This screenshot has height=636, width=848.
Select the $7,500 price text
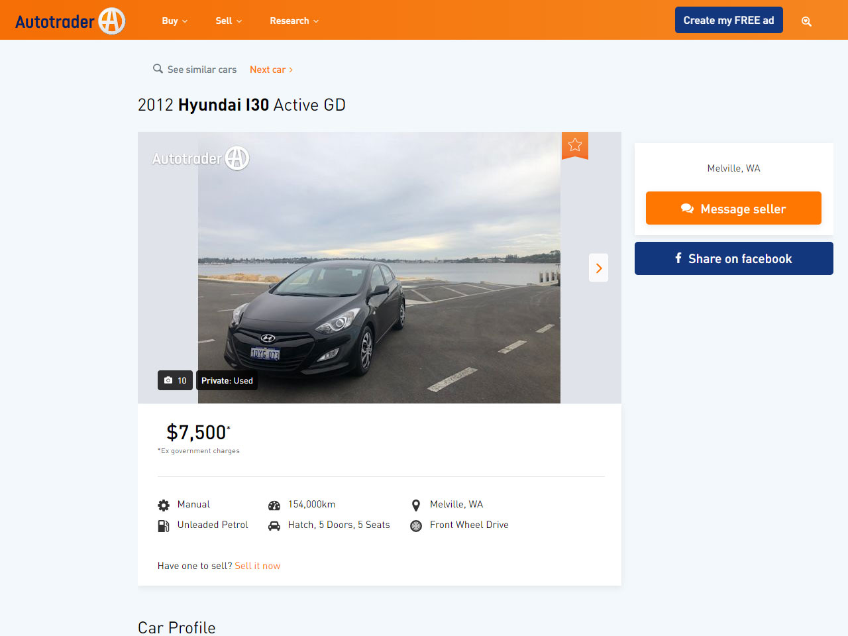click(197, 432)
